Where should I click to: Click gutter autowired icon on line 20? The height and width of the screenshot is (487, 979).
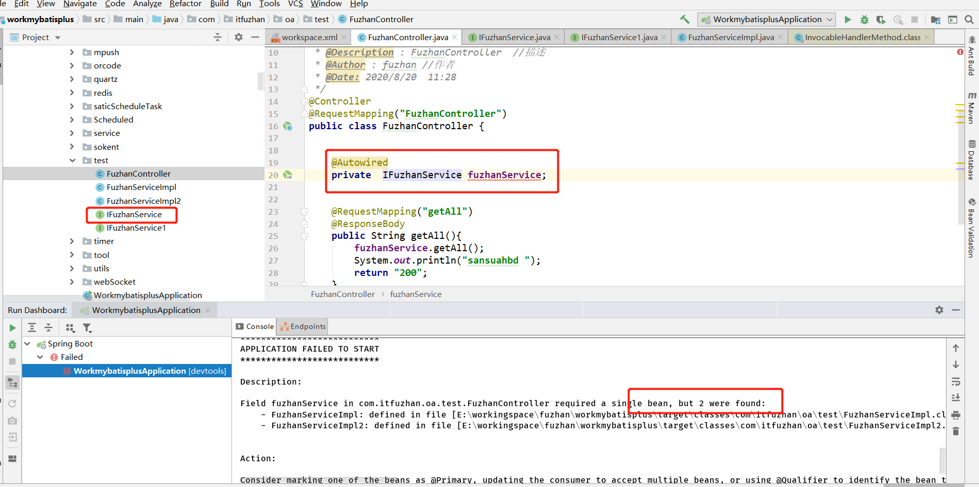288,175
